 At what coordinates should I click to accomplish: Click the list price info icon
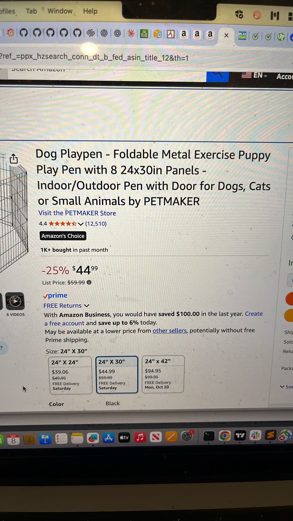89,282
